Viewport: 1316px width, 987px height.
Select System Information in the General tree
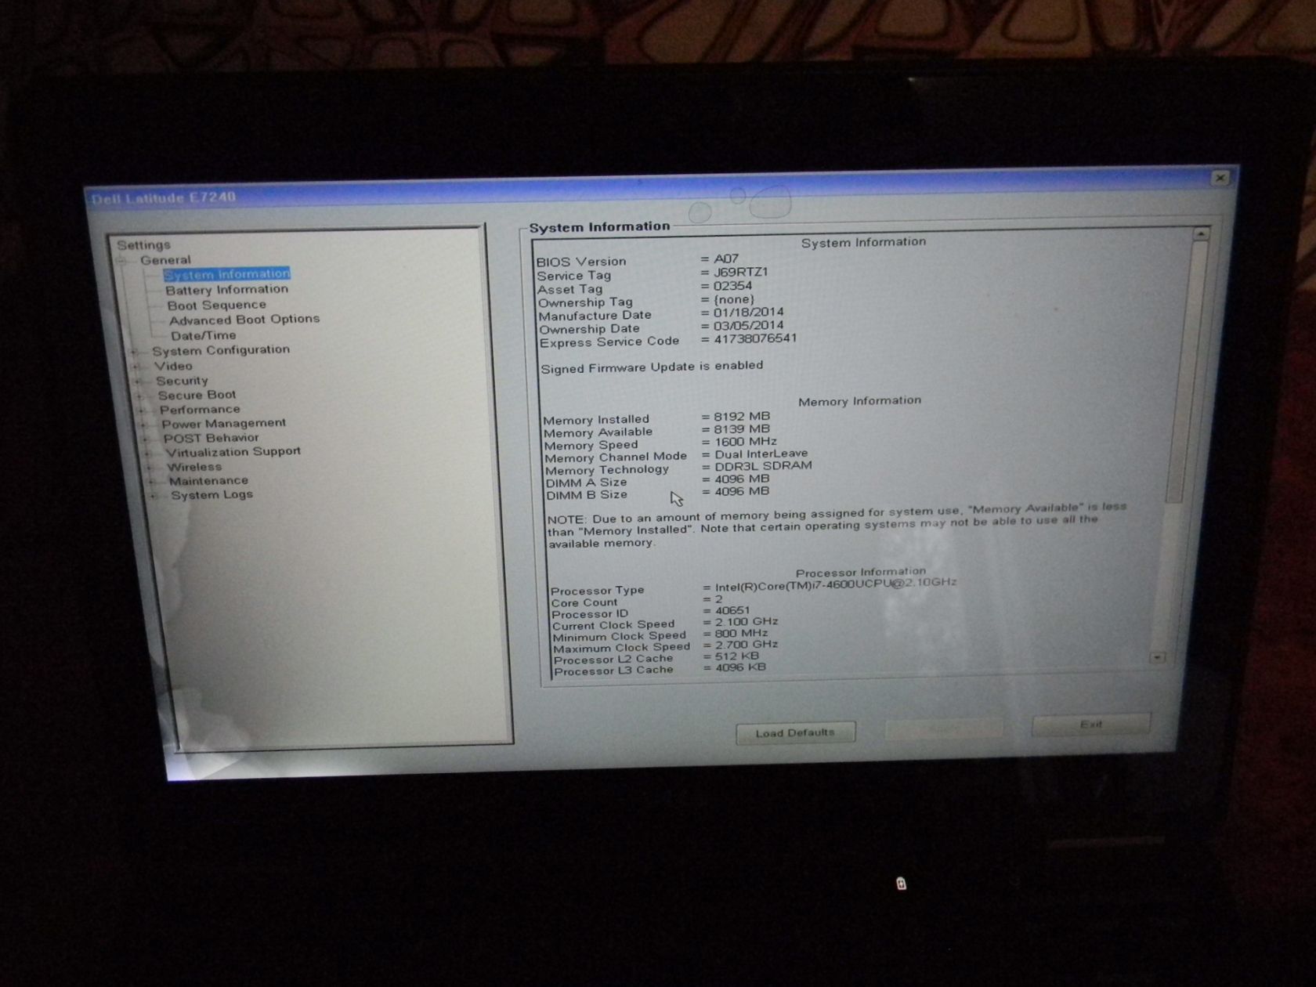pyautogui.click(x=226, y=274)
